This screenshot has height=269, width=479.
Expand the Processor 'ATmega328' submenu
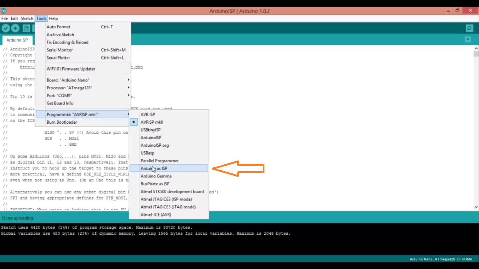pyautogui.click(x=70, y=88)
